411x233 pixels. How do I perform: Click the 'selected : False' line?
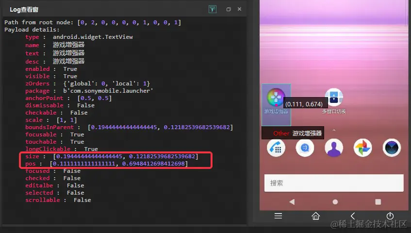55,193
